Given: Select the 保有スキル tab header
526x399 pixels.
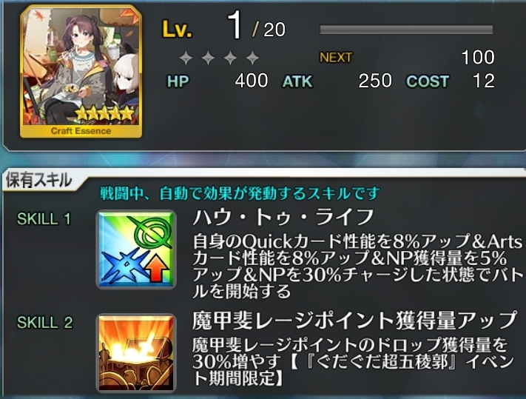Looking at the screenshot, I should pos(40,181).
